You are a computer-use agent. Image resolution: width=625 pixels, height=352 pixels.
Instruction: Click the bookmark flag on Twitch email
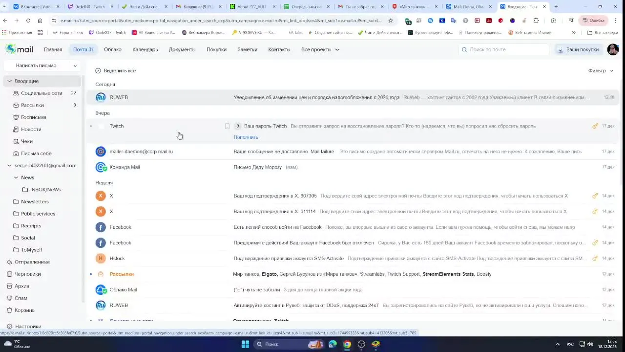227,126
